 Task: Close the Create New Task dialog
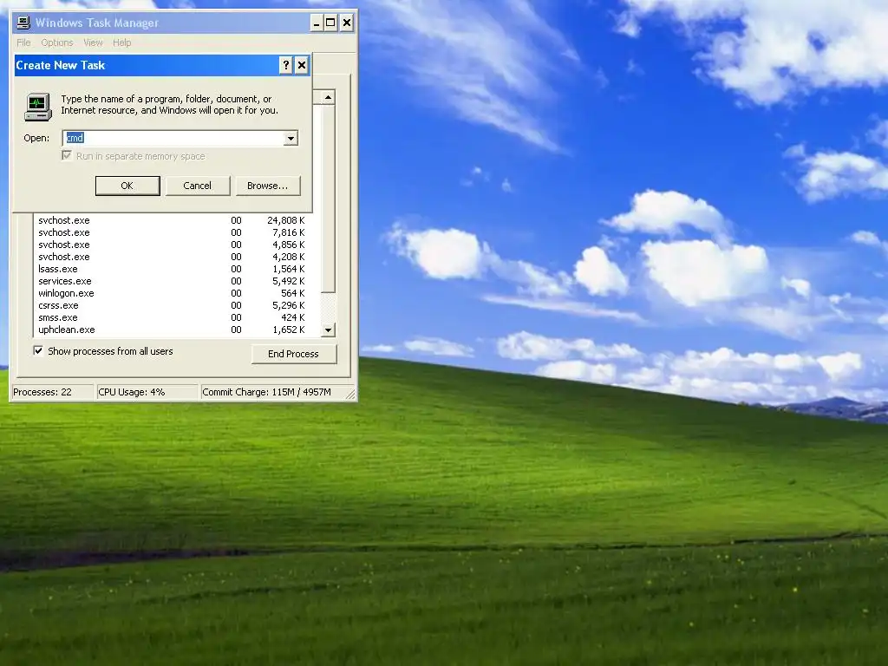point(302,65)
